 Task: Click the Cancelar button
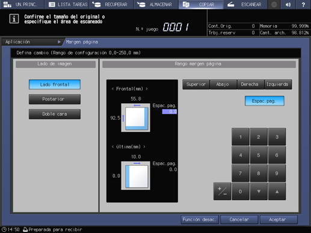coord(239,220)
